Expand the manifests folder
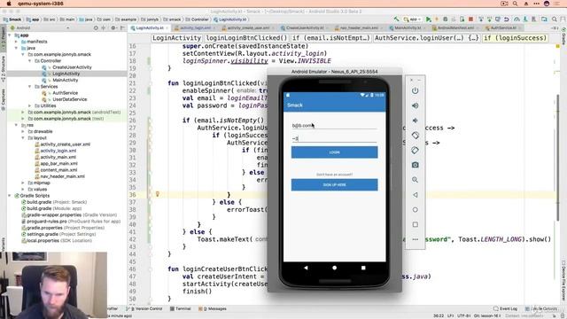The image size is (567, 319). 16,42
